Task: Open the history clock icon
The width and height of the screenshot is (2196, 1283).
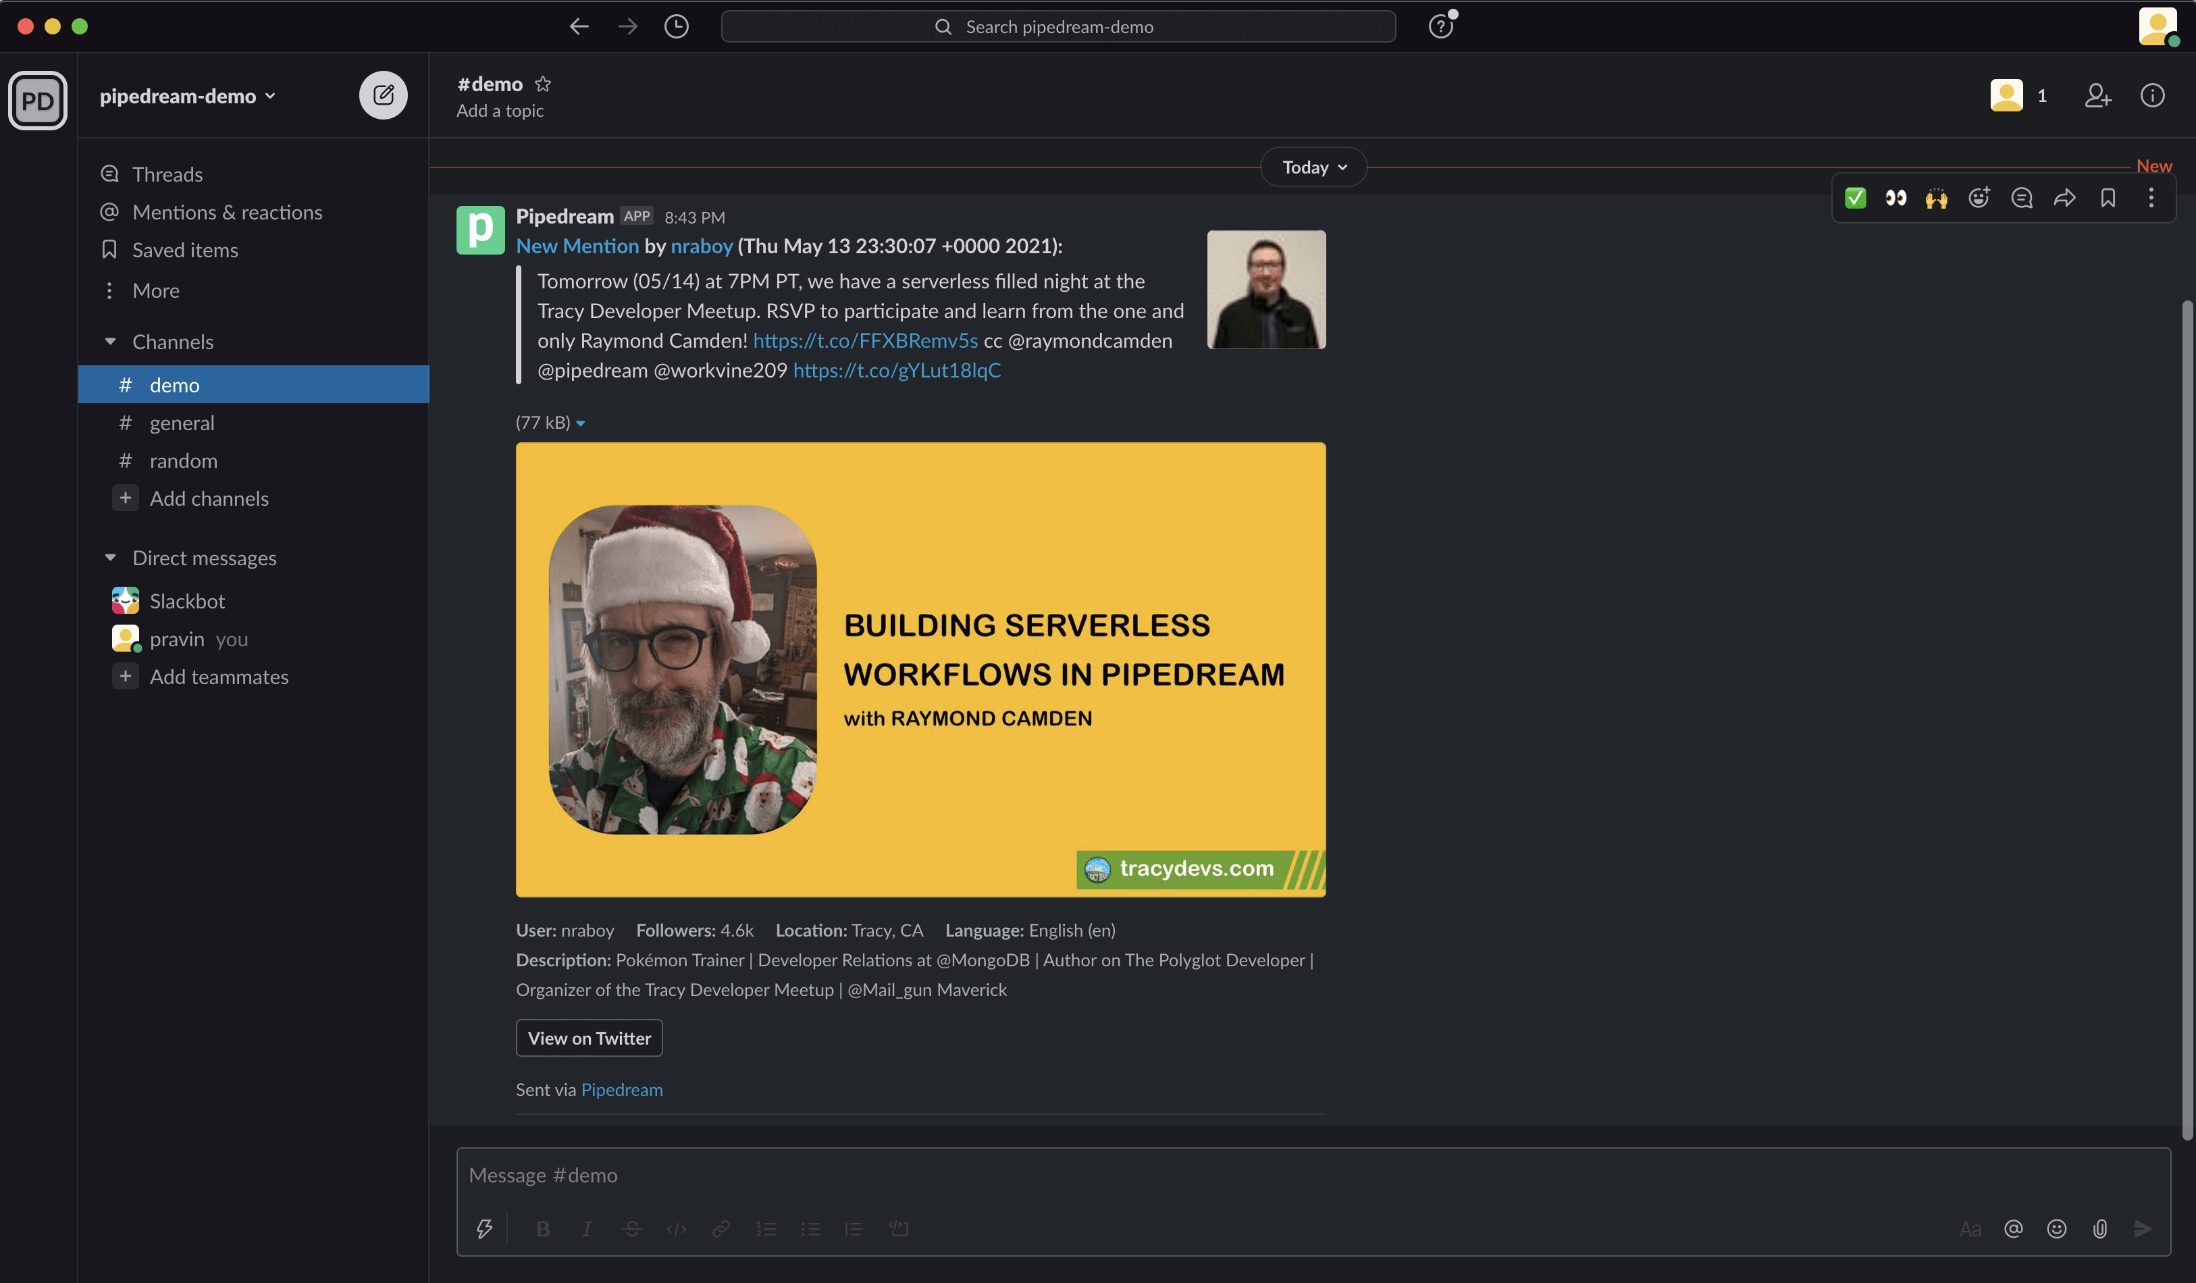Action: [x=676, y=26]
